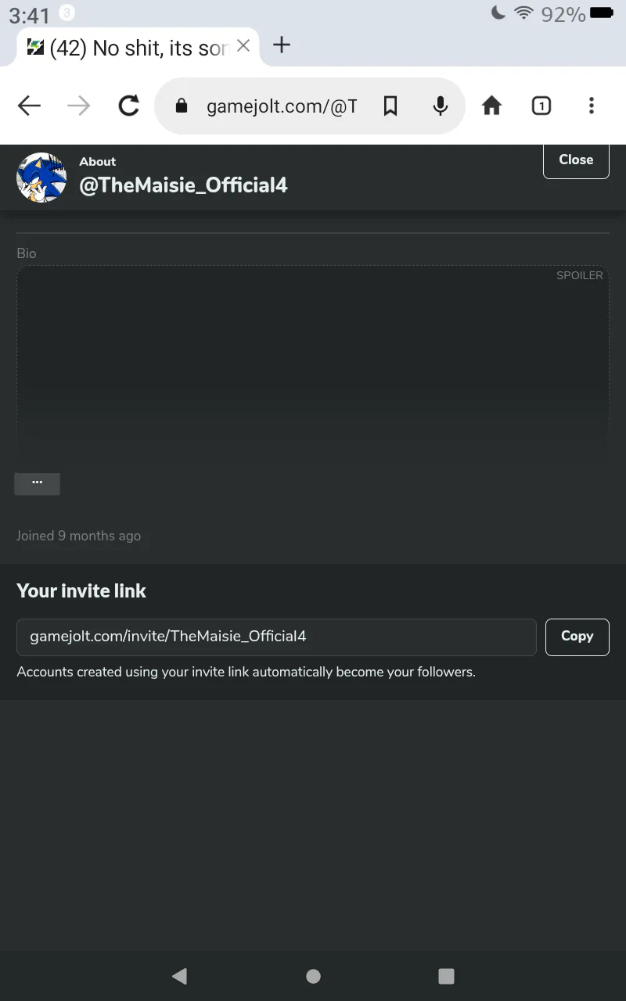This screenshot has height=1001, width=626.
Task: Copy the invite link
Action: pyautogui.click(x=577, y=637)
